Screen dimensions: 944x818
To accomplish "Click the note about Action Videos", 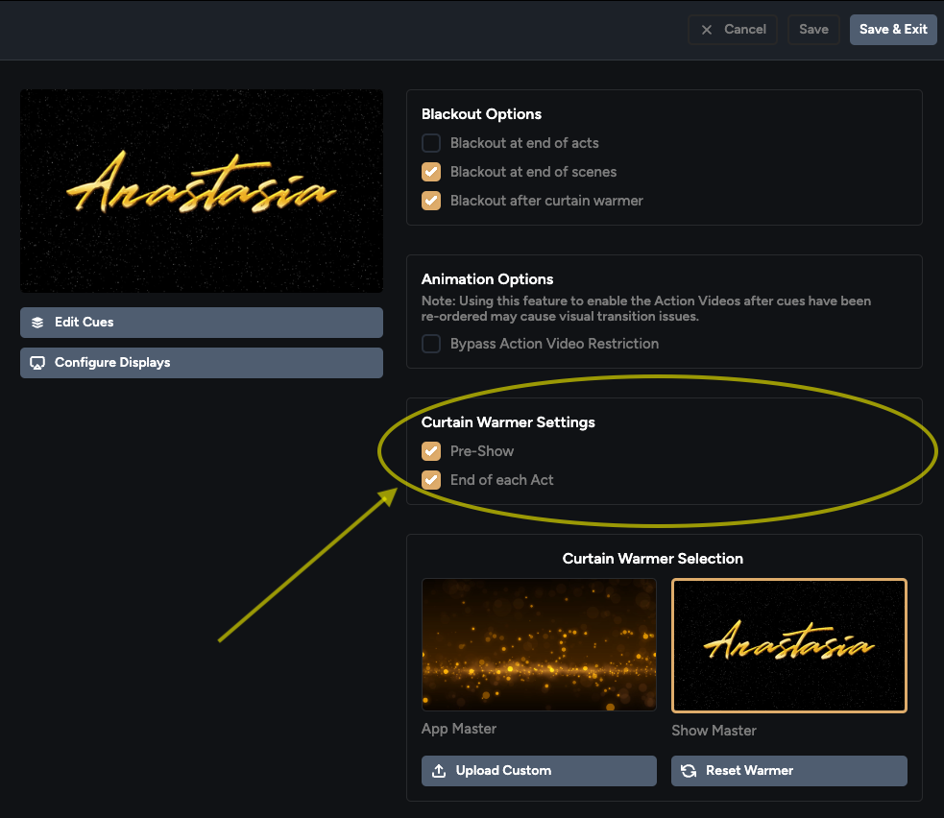I will [646, 309].
